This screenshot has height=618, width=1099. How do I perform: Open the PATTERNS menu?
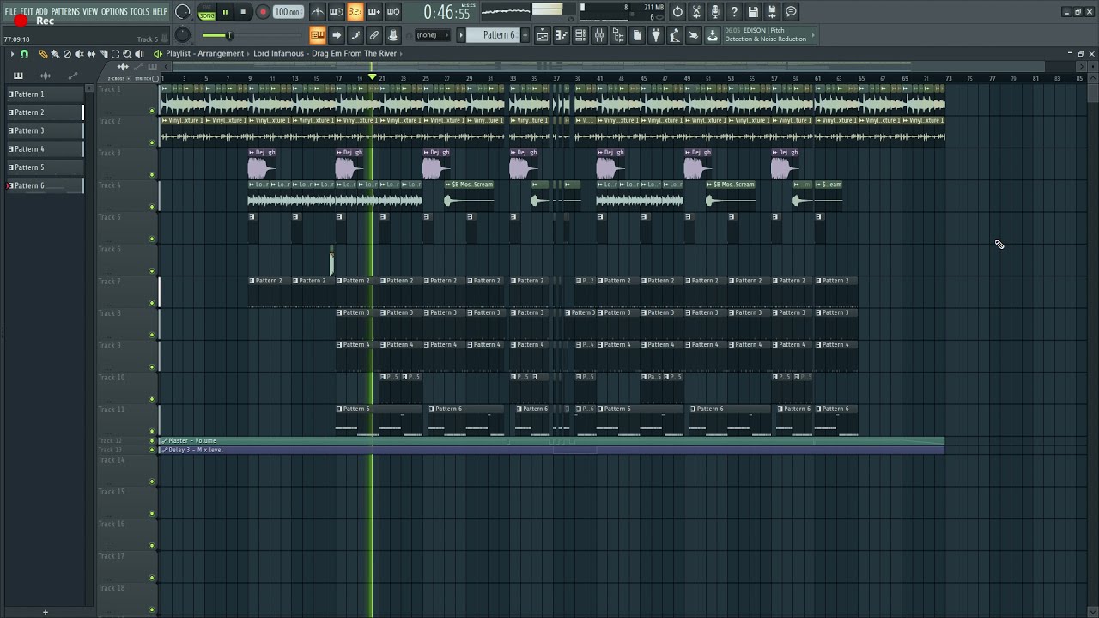[x=65, y=11]
